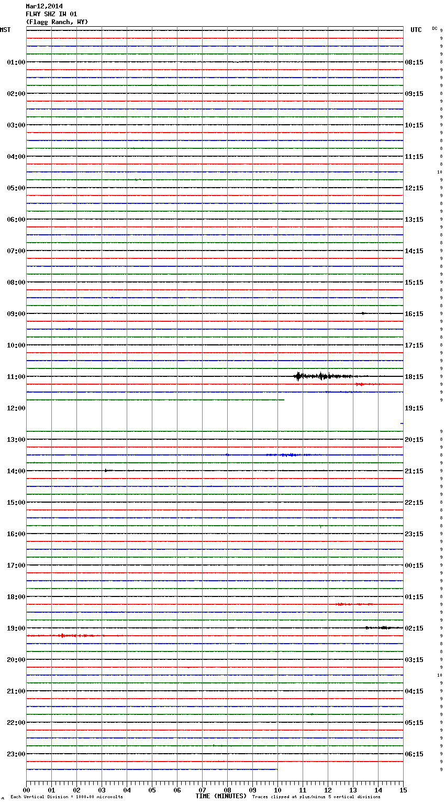Viewport: 445px width, 804px height.
Task: Click the date label "Mar12,2014"
Action: [44, 6]
